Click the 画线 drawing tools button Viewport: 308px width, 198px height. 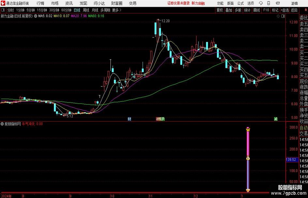point(257,10)
